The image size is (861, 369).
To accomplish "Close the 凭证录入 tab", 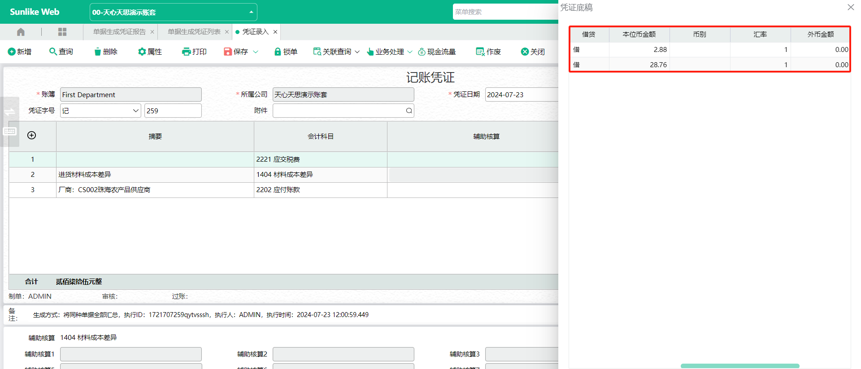I will 275,32.
